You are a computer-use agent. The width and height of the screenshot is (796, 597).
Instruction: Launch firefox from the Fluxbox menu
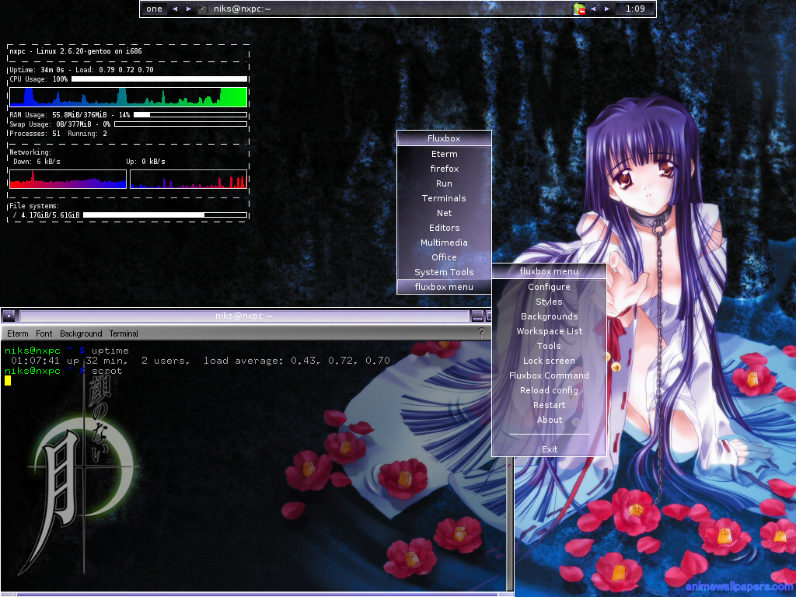tap(444, 169)
